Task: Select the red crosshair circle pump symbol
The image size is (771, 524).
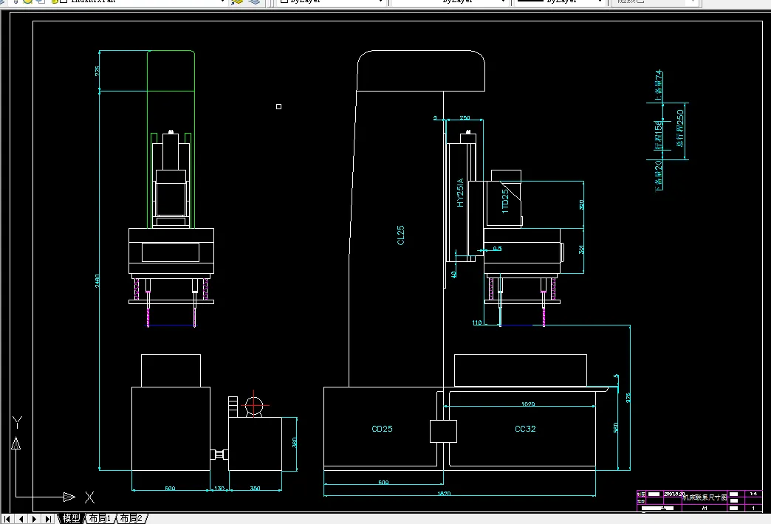Action: tap(254, 406)
